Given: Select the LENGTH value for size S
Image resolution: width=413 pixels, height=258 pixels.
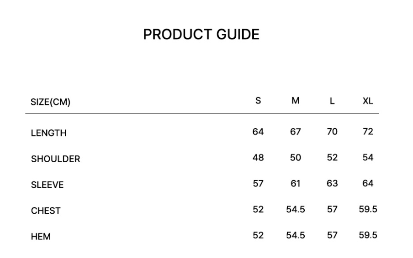Looking at the screenshot, I should [258, 132].
